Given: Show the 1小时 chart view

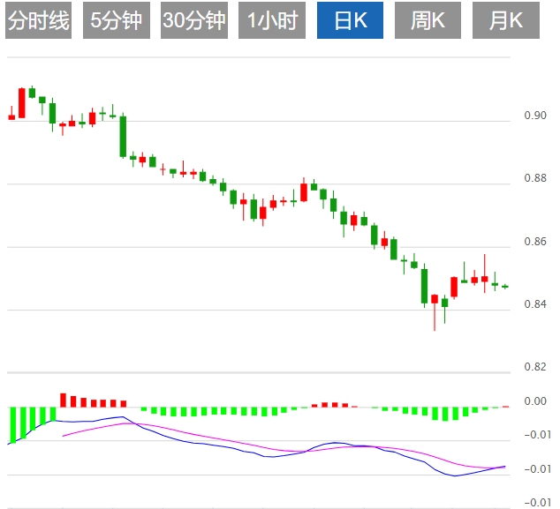Looking at the screenshot, I should 273,21.
